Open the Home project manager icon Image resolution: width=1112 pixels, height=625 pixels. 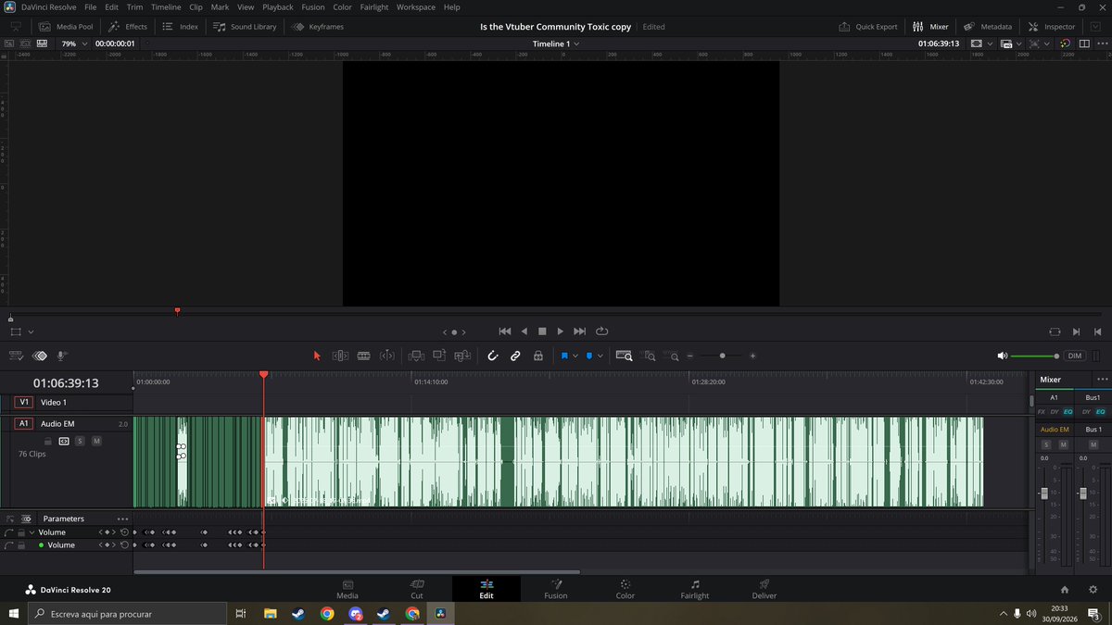coord(1064,589)
